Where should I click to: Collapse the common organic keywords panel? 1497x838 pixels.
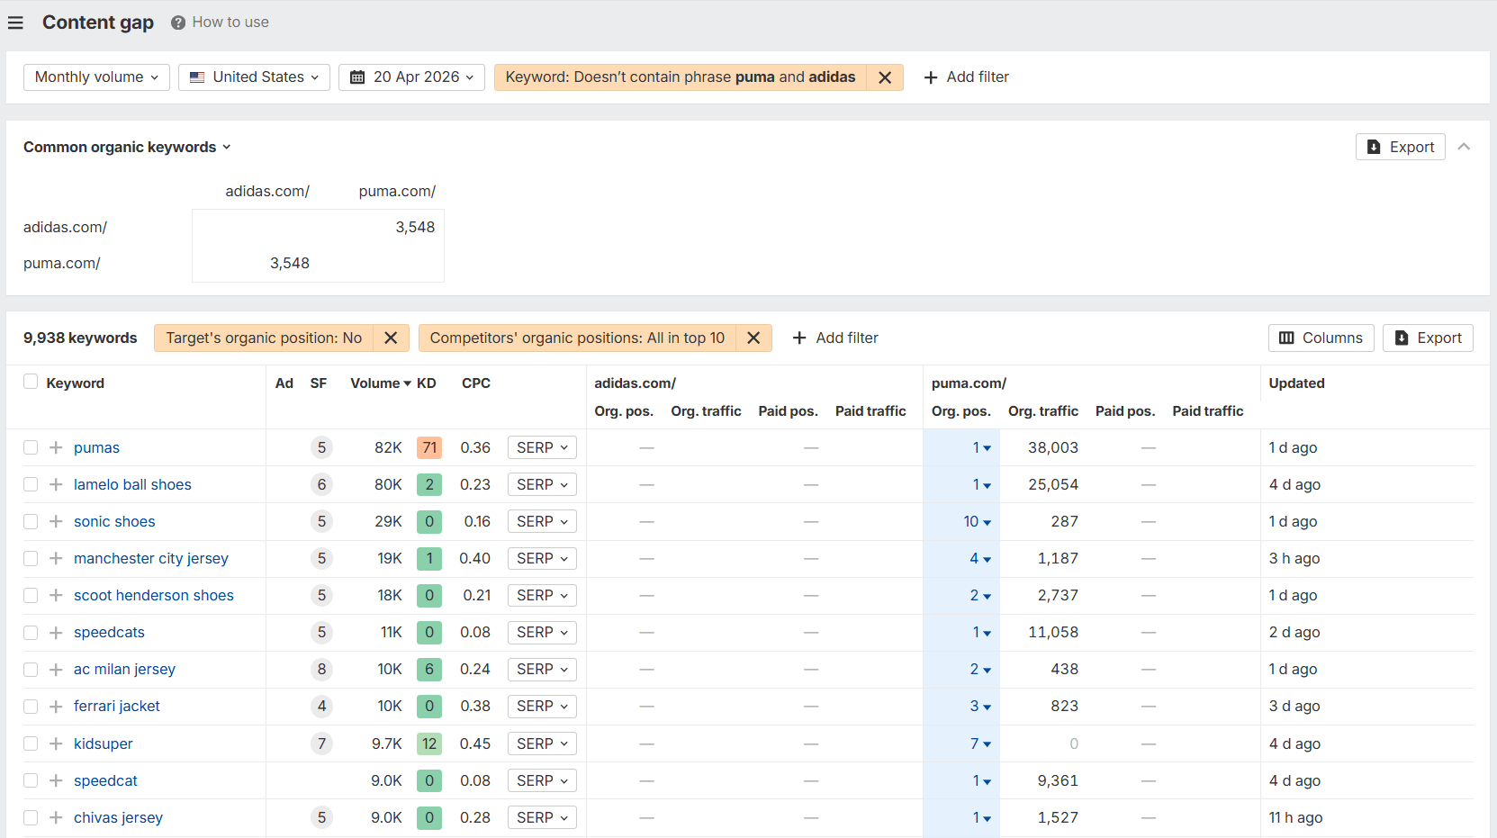(x=1464, y=147)
